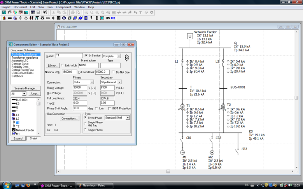Open the TCC curves toolbar icon
The height and width of the screenshot is (189, 303).
[x=15, y=12]
